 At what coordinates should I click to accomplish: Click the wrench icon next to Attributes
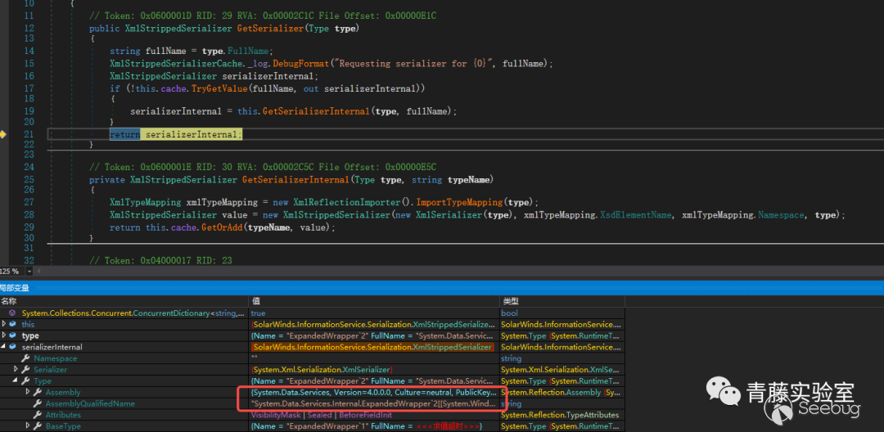[37, 416]
